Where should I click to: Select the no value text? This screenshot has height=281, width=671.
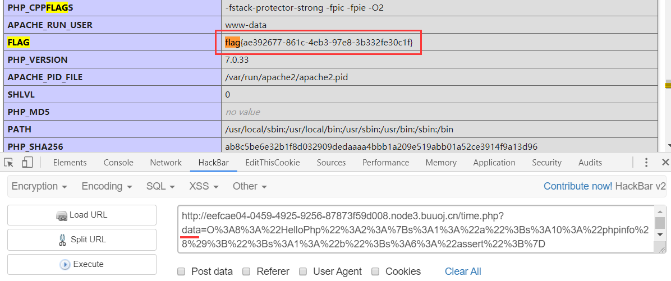click(x=242, y=112)
